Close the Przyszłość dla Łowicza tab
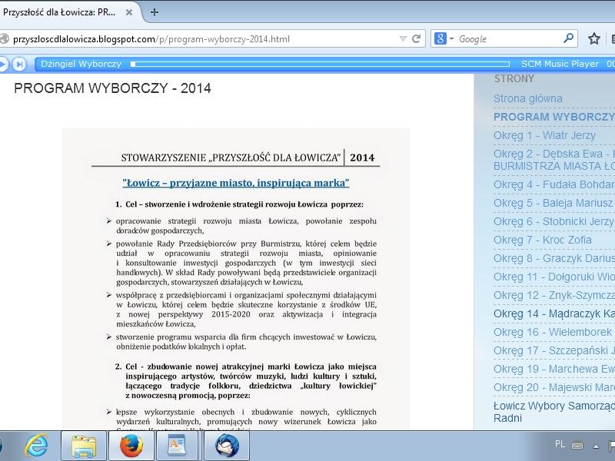615x461 pixels. click(x=128, y=12)
